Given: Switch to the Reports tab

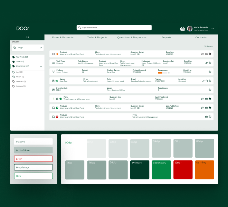Looking at the screenshot, I should [x=166, y=37].
